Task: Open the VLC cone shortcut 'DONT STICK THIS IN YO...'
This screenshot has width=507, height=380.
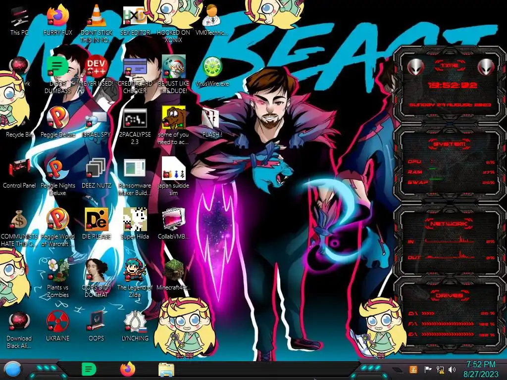Action: (97, 24)
